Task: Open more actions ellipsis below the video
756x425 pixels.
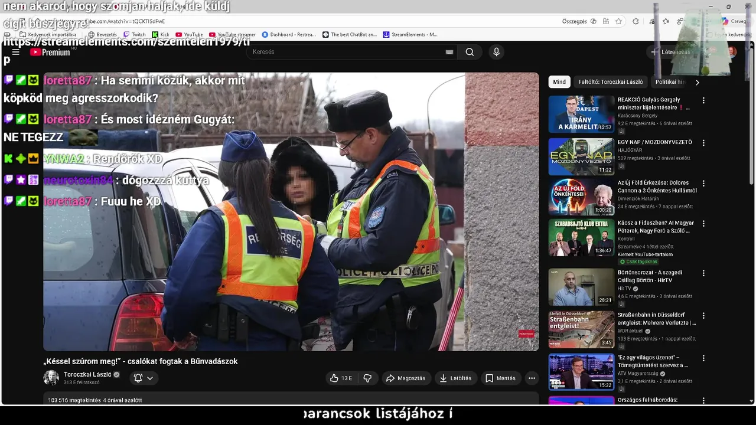Action: pyautogui.click(x=532, y=378)
